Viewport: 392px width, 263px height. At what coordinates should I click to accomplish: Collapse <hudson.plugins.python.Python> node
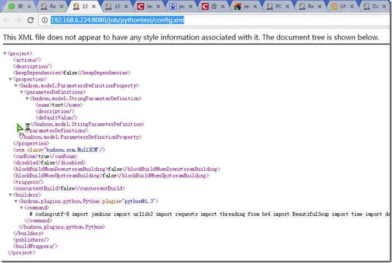tap(16, 202)
